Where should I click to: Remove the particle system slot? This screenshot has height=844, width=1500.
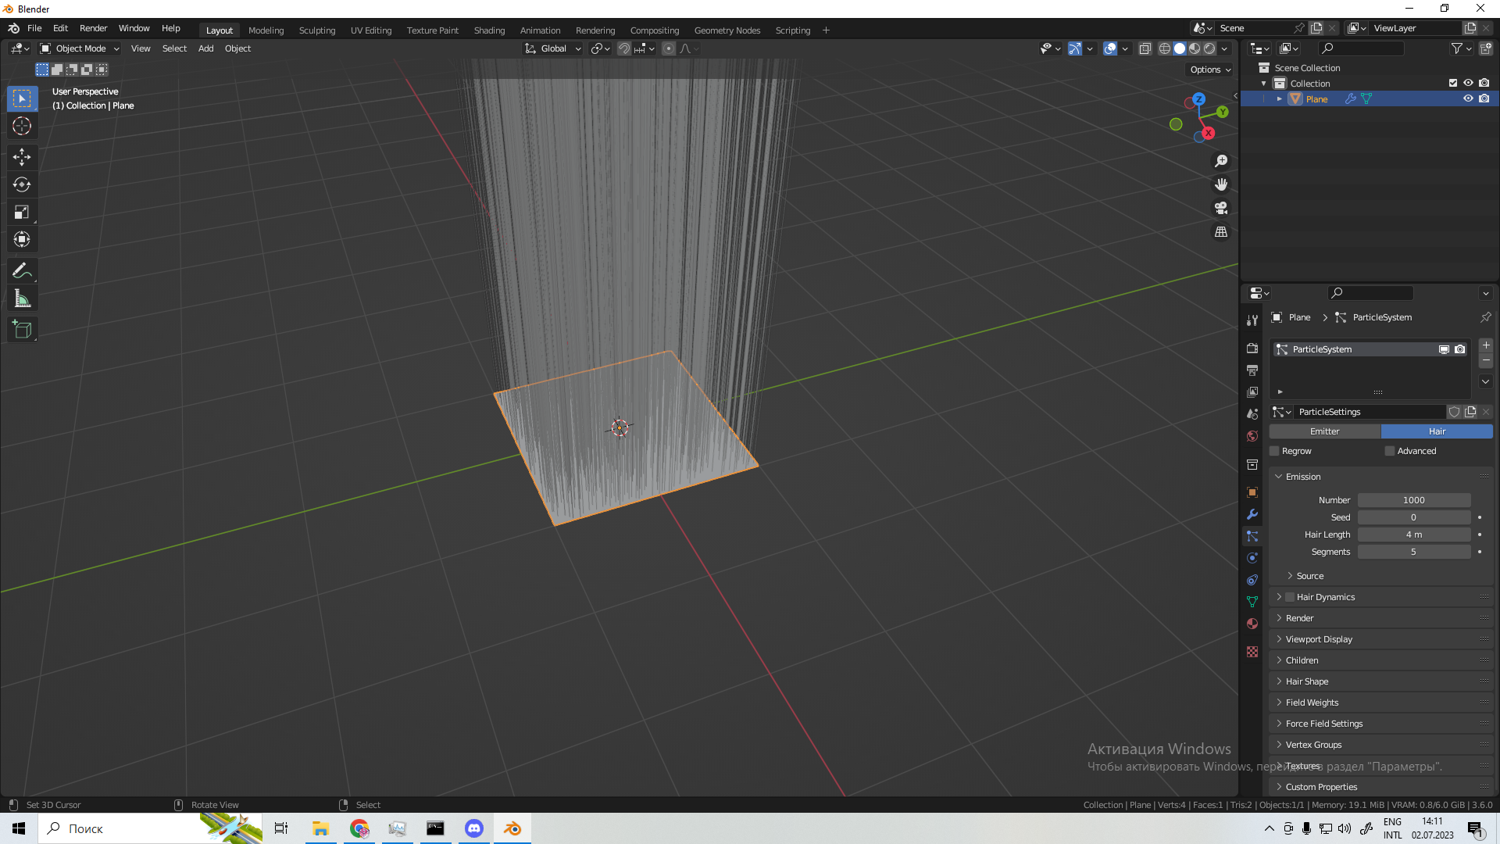click(1486, 361)
